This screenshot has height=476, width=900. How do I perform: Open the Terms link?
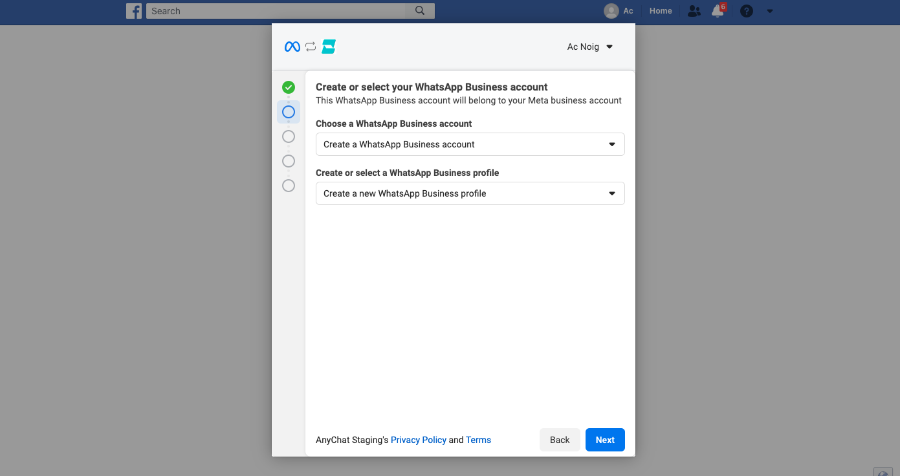[x=478, y=440]
